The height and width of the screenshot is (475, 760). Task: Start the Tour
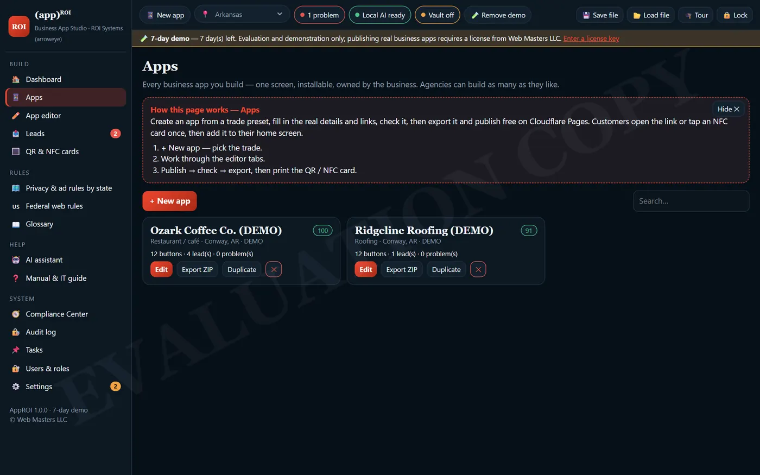click(696, 15)
